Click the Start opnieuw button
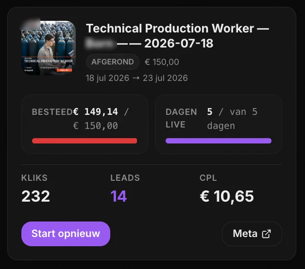The width and height of the screenshot is (305, 269). [x=66, y=234]
